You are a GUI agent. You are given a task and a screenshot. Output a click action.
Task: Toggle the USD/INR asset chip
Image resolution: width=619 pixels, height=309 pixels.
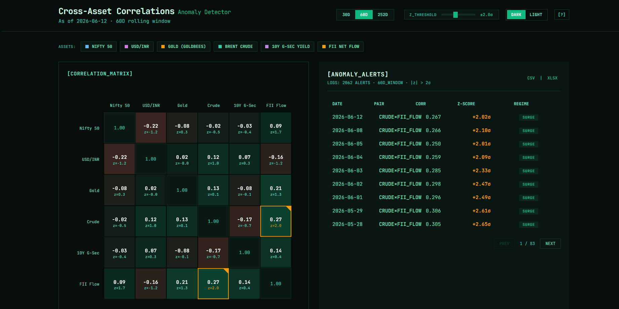[137, 47]
